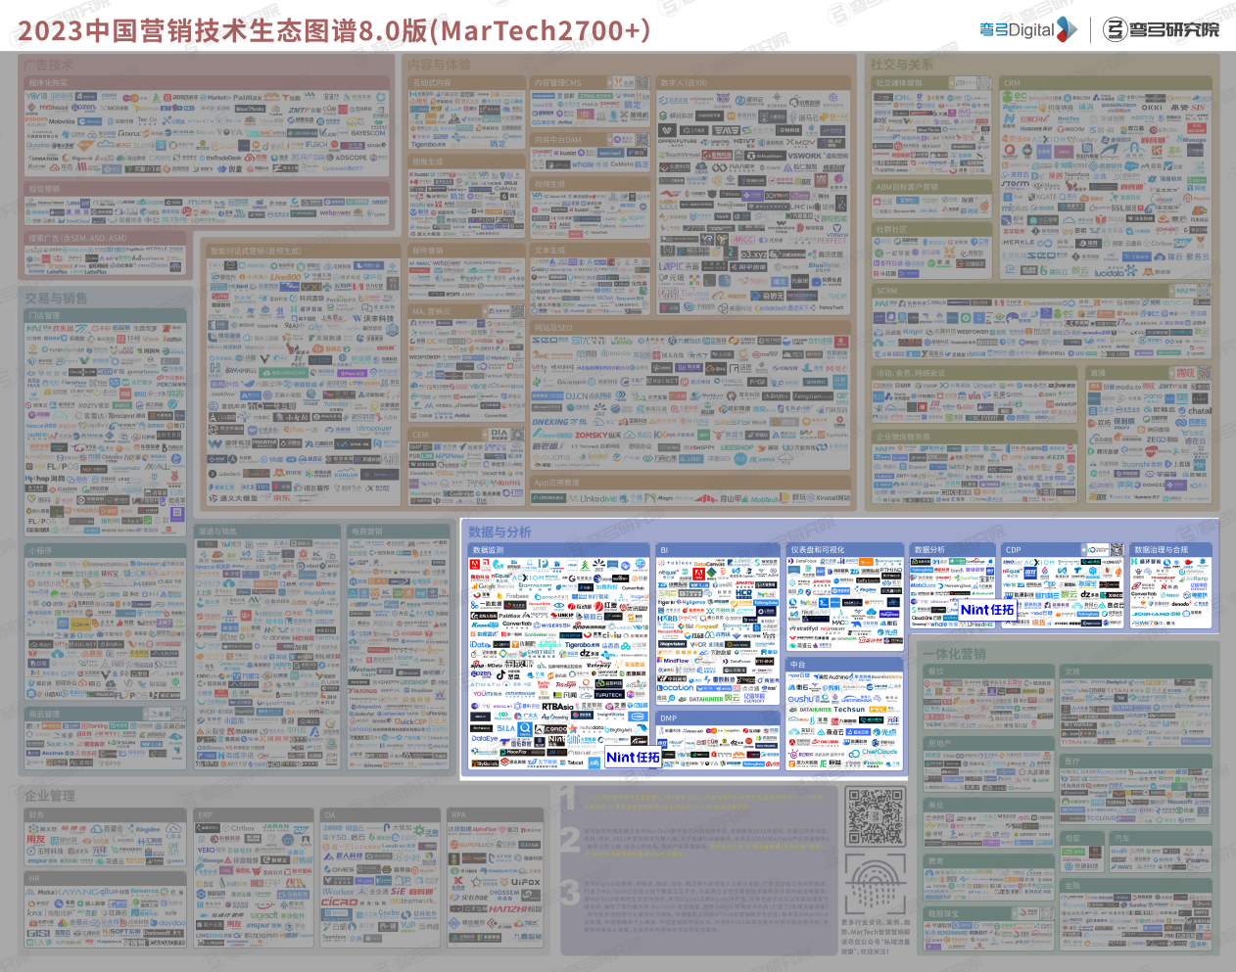Click the 内容与体验 section heading
The width and height of the screenshot is (1236, 972).
point(439,64)
